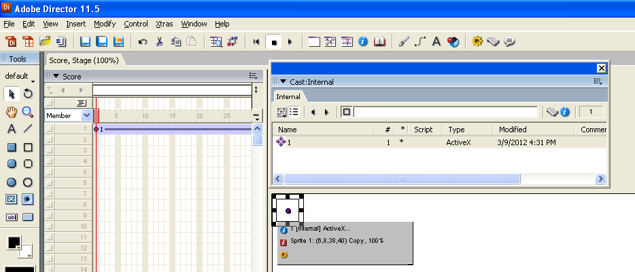Open a file with folder icon

pyautogui.click(x=45, y=41)
